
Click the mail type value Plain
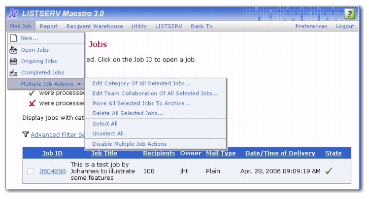(213, 171)
